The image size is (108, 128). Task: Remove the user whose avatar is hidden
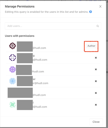(x=96, y=93)
